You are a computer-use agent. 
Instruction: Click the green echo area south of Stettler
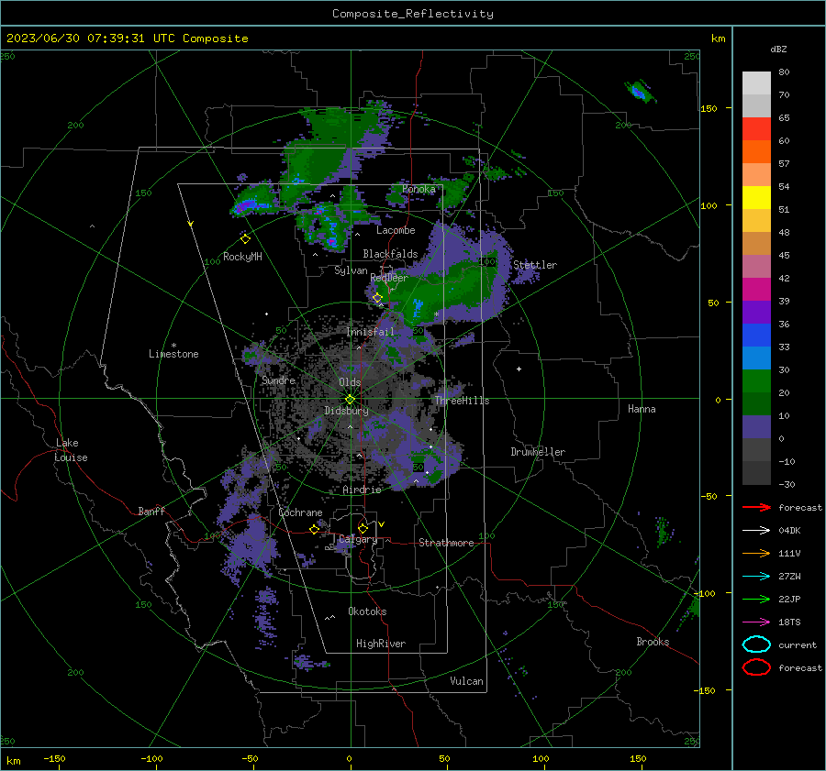click(x=445, y=290)
